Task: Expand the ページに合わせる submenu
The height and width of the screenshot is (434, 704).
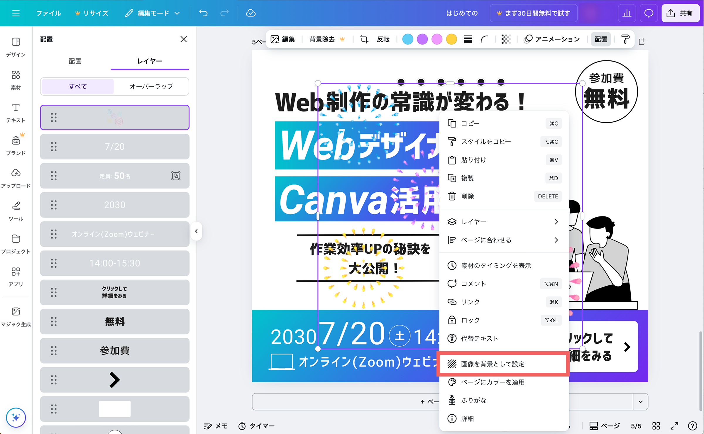Action: pos(503,240)
